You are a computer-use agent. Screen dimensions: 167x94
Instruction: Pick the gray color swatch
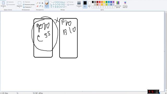tap(95, 2)
